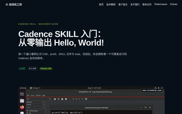Image resolution: width=182 pixels, height=114 pixels.
Task: Click the magnifier icon in Navigator search
Action: [x=44, y=107]
